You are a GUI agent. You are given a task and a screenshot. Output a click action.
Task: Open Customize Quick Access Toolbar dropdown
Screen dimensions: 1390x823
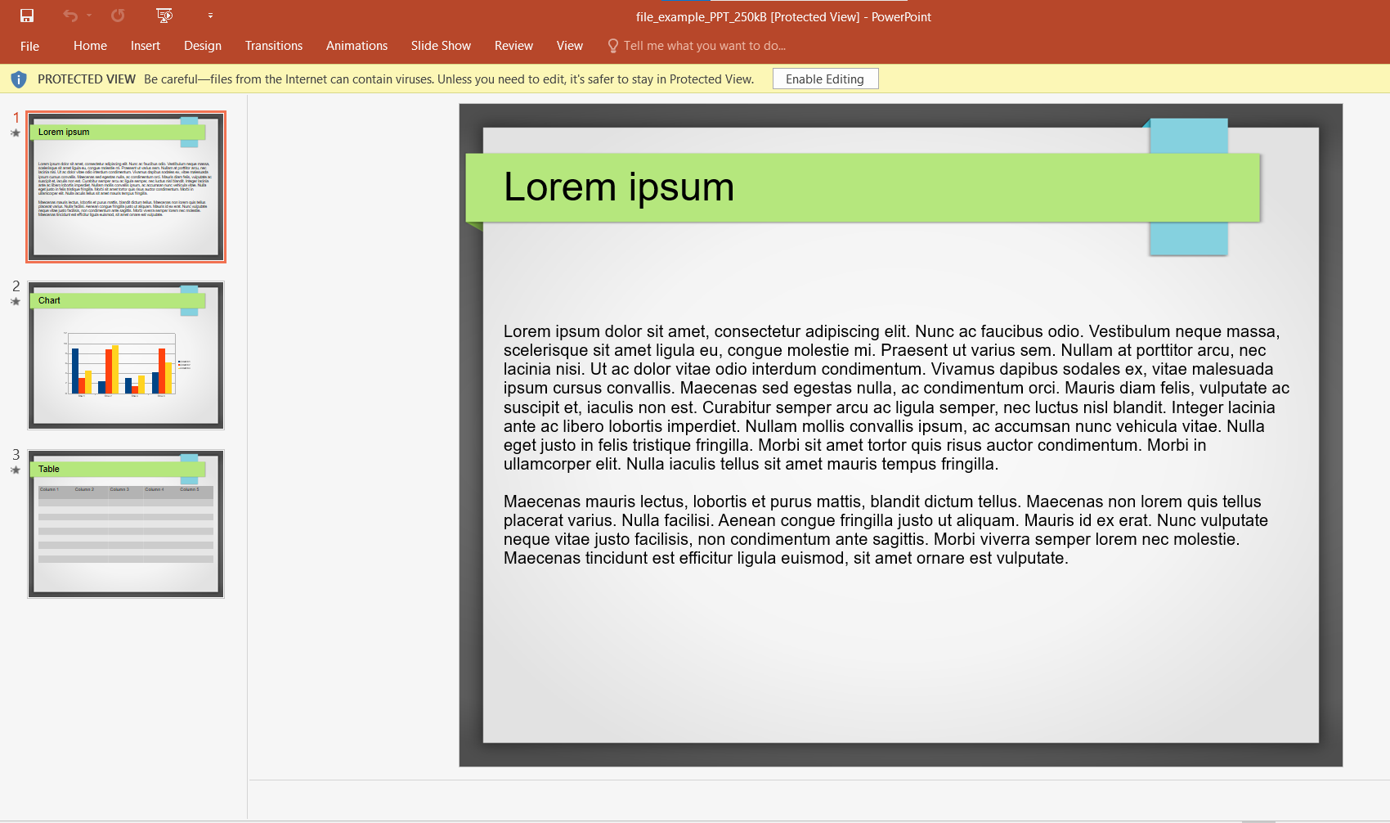210,16
